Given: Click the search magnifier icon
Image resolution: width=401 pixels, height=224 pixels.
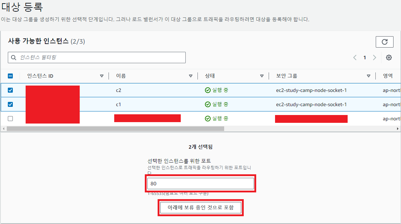Looking at the screenshot, I should tap(14, 58).
